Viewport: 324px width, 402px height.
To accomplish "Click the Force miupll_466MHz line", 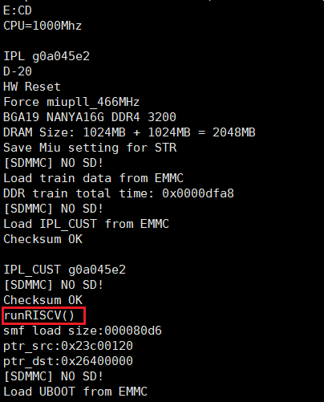I will (x=71, y=102).
